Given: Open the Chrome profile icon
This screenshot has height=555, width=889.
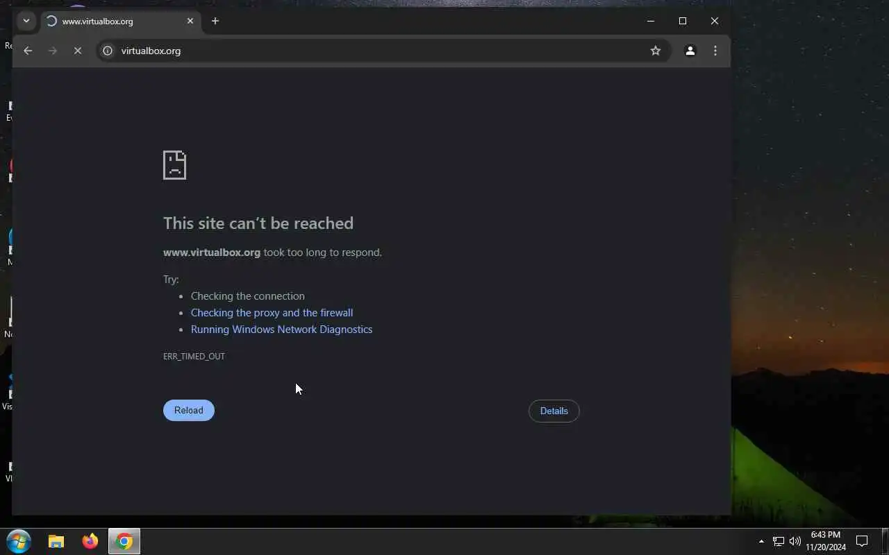Looking at the screenshot, I should pyautogui.click(x=690, y=51).
